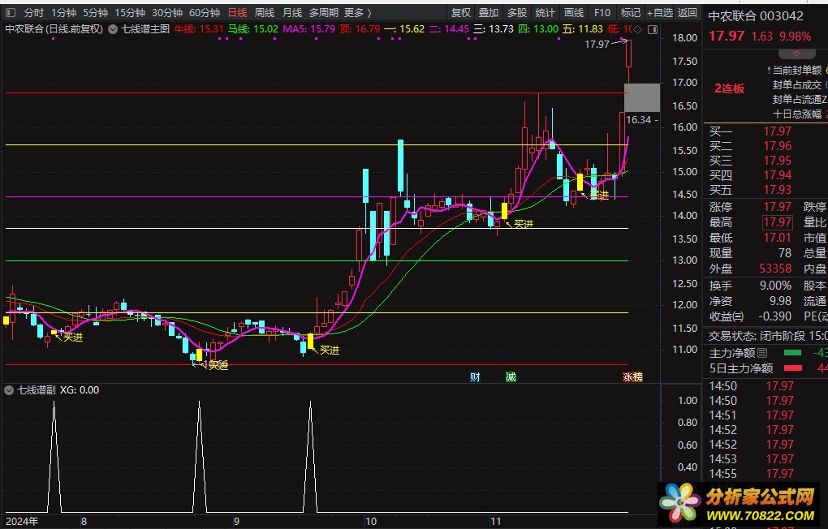Viewport: 828px width, 529px height.
Task: Click the red 主力净额 bar indicator
Action: [x=792, y=368]
